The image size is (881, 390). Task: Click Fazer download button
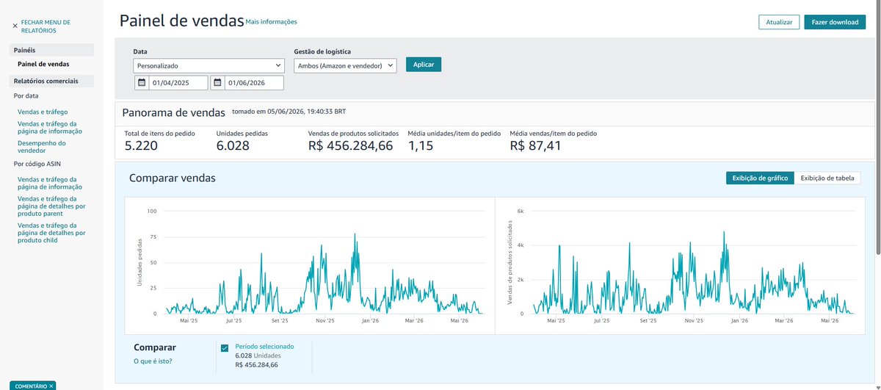[x=835, y=22]
